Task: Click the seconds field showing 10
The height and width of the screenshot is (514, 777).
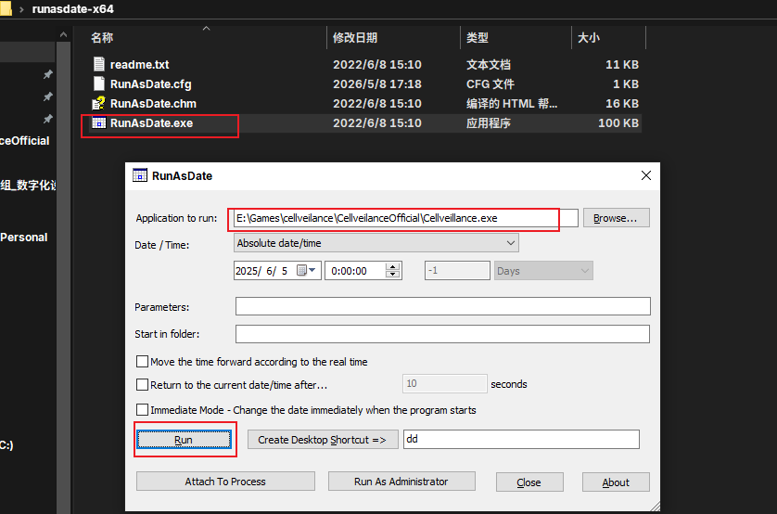Action: (444, 383)
